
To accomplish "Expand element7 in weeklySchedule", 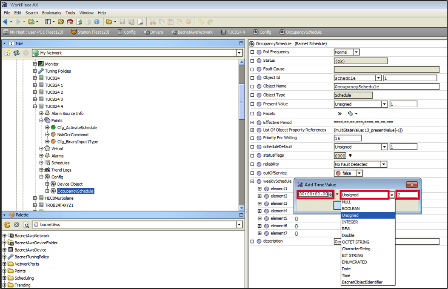I will [x=260, y=233].
